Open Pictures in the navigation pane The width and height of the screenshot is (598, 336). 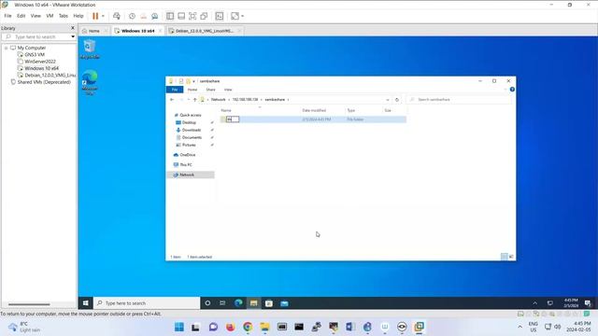click(189, 146)
